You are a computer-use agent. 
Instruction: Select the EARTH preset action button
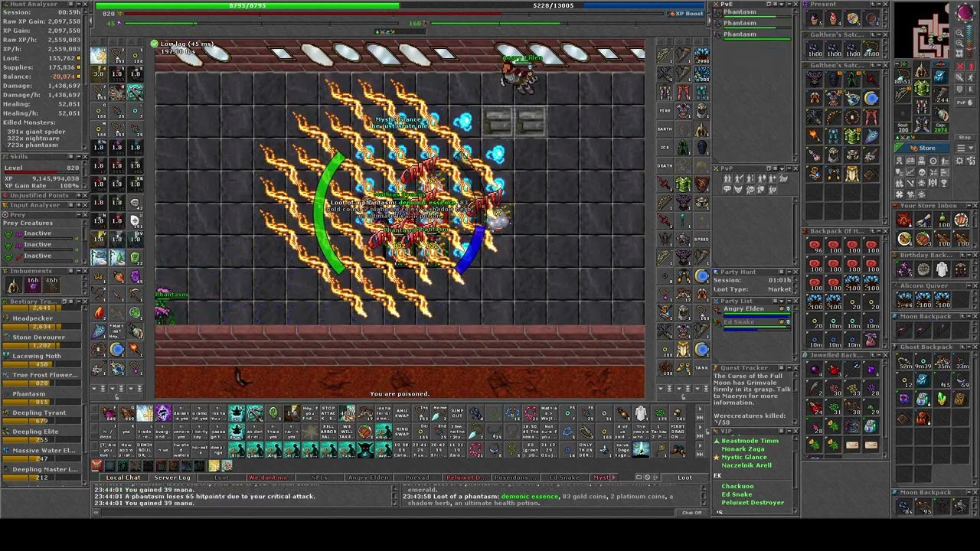pyautogui.click(x=665, y=129)
